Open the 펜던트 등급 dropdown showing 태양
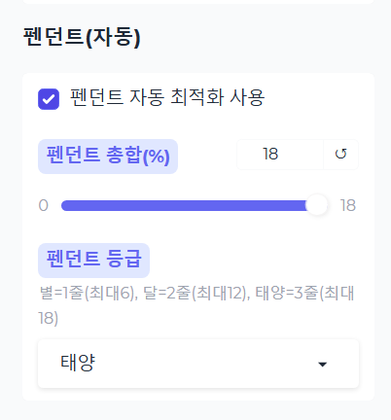This screenshot has width=391, height=420. click(x=198, y=364)
